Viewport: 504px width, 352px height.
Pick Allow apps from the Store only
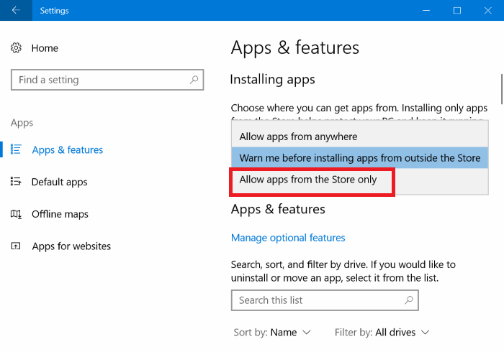(308, 180)
